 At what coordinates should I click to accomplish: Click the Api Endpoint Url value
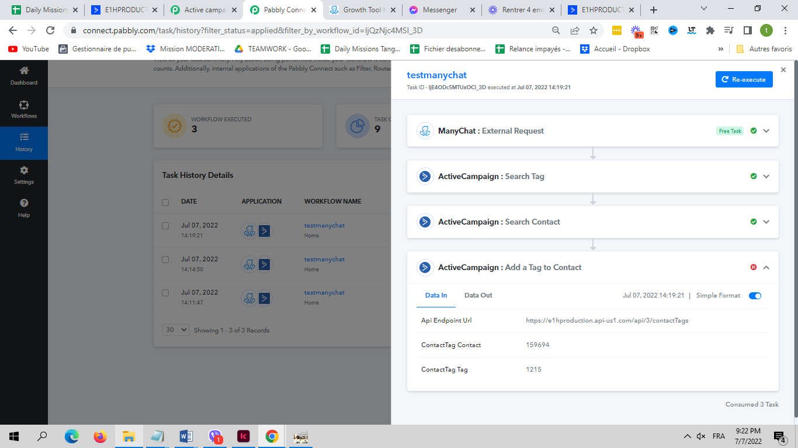[607, 320]
